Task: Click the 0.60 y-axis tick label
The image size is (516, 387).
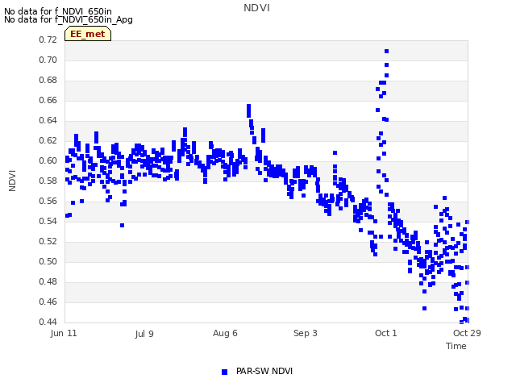Action: tap(48, 161)
